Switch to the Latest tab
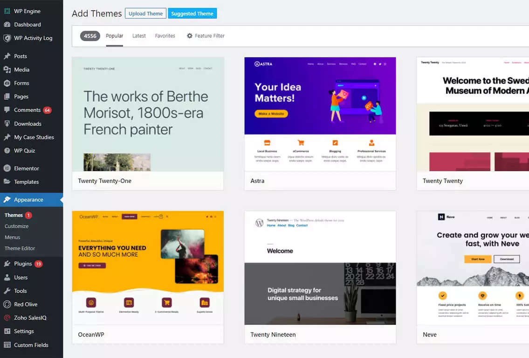 (x=139, y=36)
